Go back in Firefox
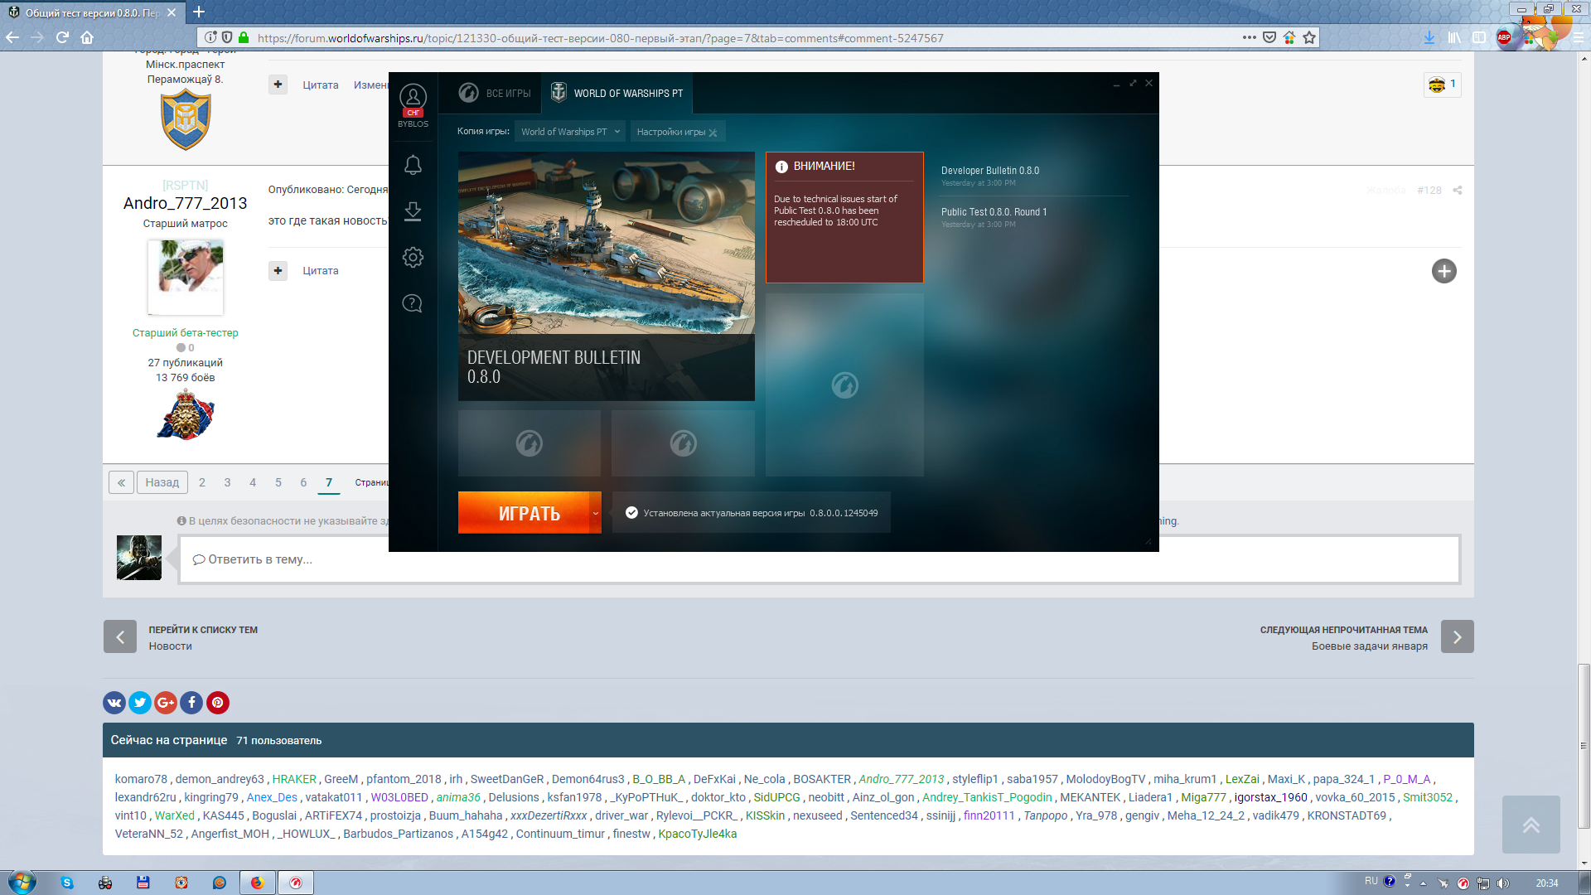Image resolution: width=1591 pixels, height=895 pixels. coord(12,37)
